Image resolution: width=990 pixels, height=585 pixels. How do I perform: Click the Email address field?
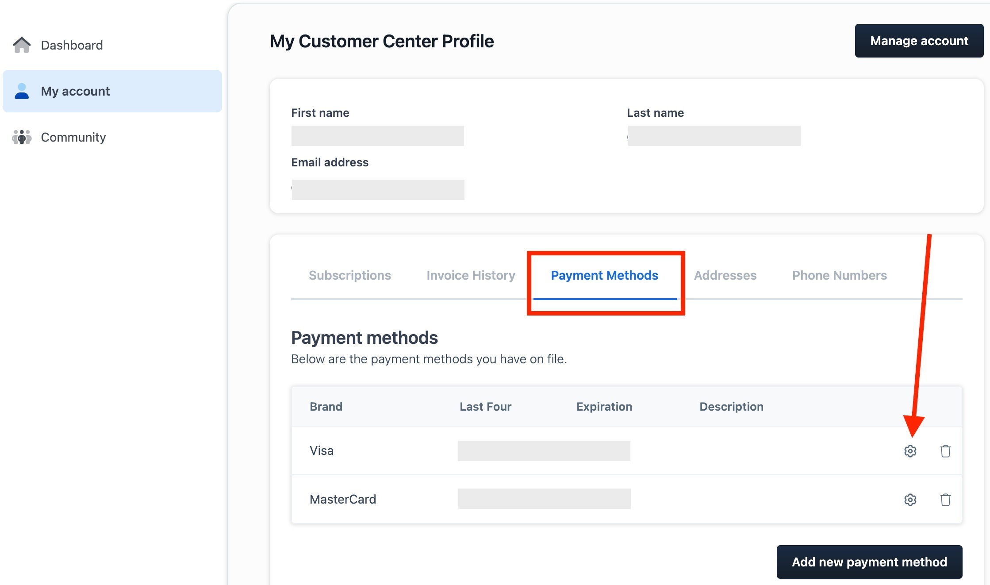(377, 190)
